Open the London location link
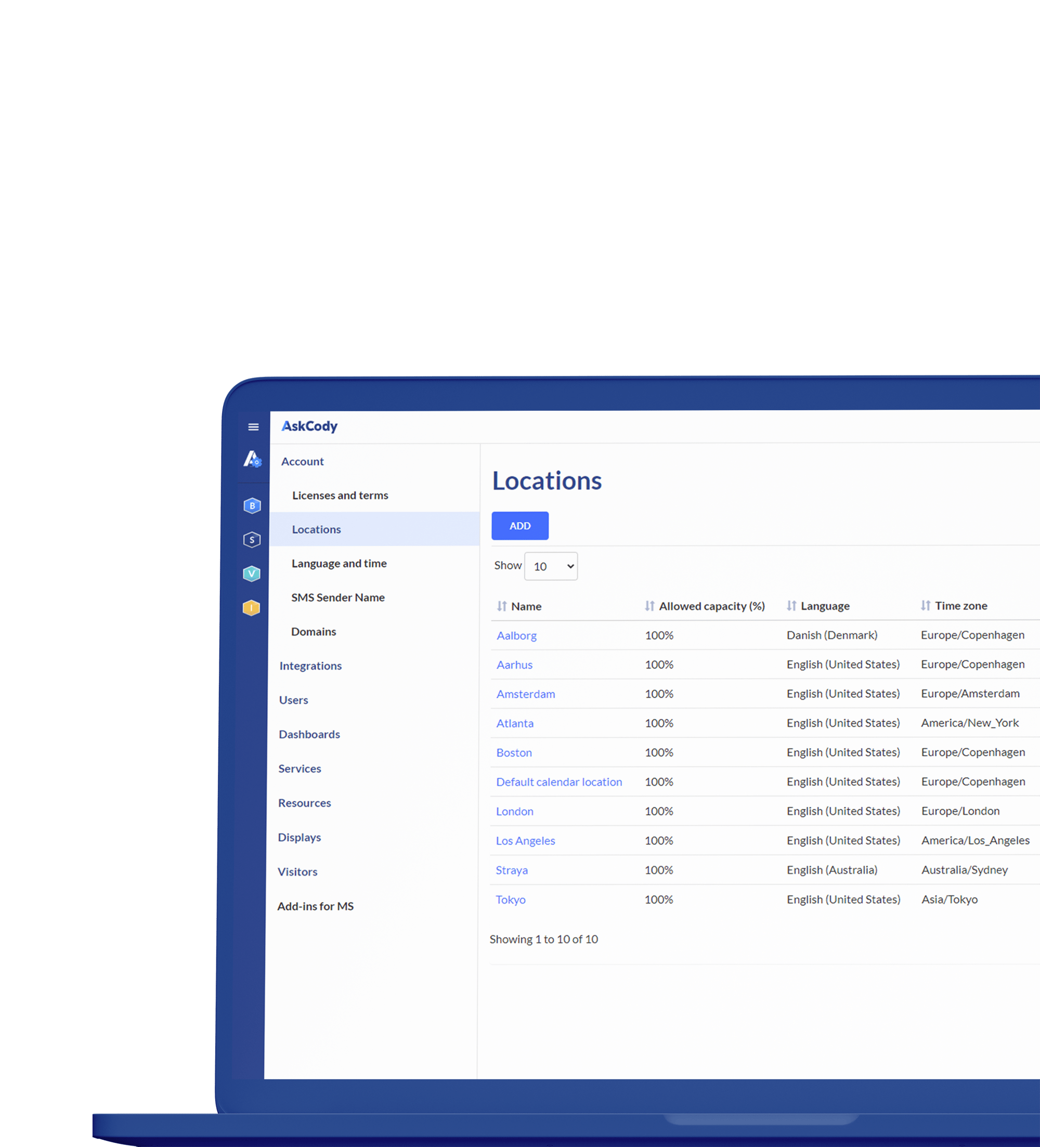1040x1147 pixels. coord(514,811)
